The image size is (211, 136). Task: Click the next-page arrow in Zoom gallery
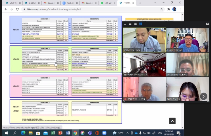tap(204, 96)
